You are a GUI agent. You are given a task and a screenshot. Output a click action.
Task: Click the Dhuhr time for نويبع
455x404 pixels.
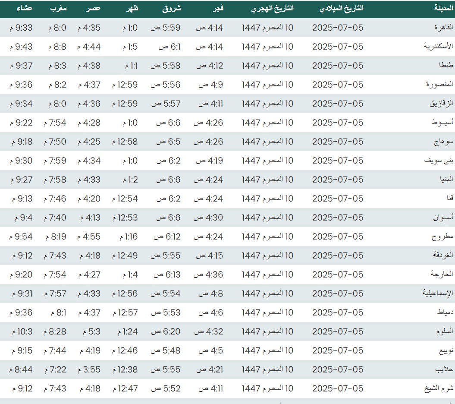coord(125,350)
